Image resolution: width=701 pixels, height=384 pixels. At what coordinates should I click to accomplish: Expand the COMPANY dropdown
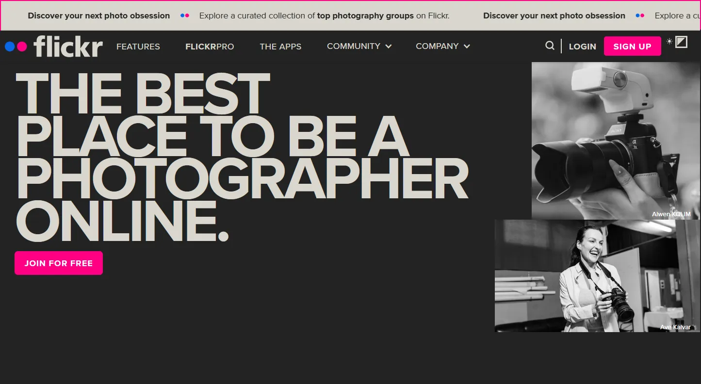442,46
